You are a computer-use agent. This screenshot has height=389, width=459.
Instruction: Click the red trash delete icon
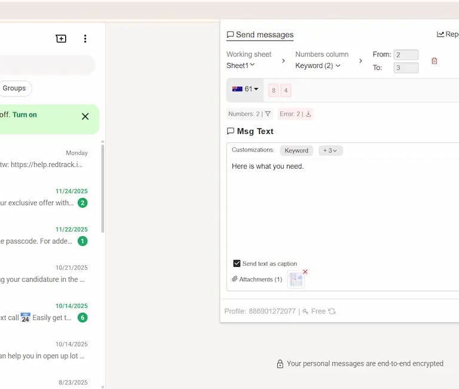click(x=434, y=60)
